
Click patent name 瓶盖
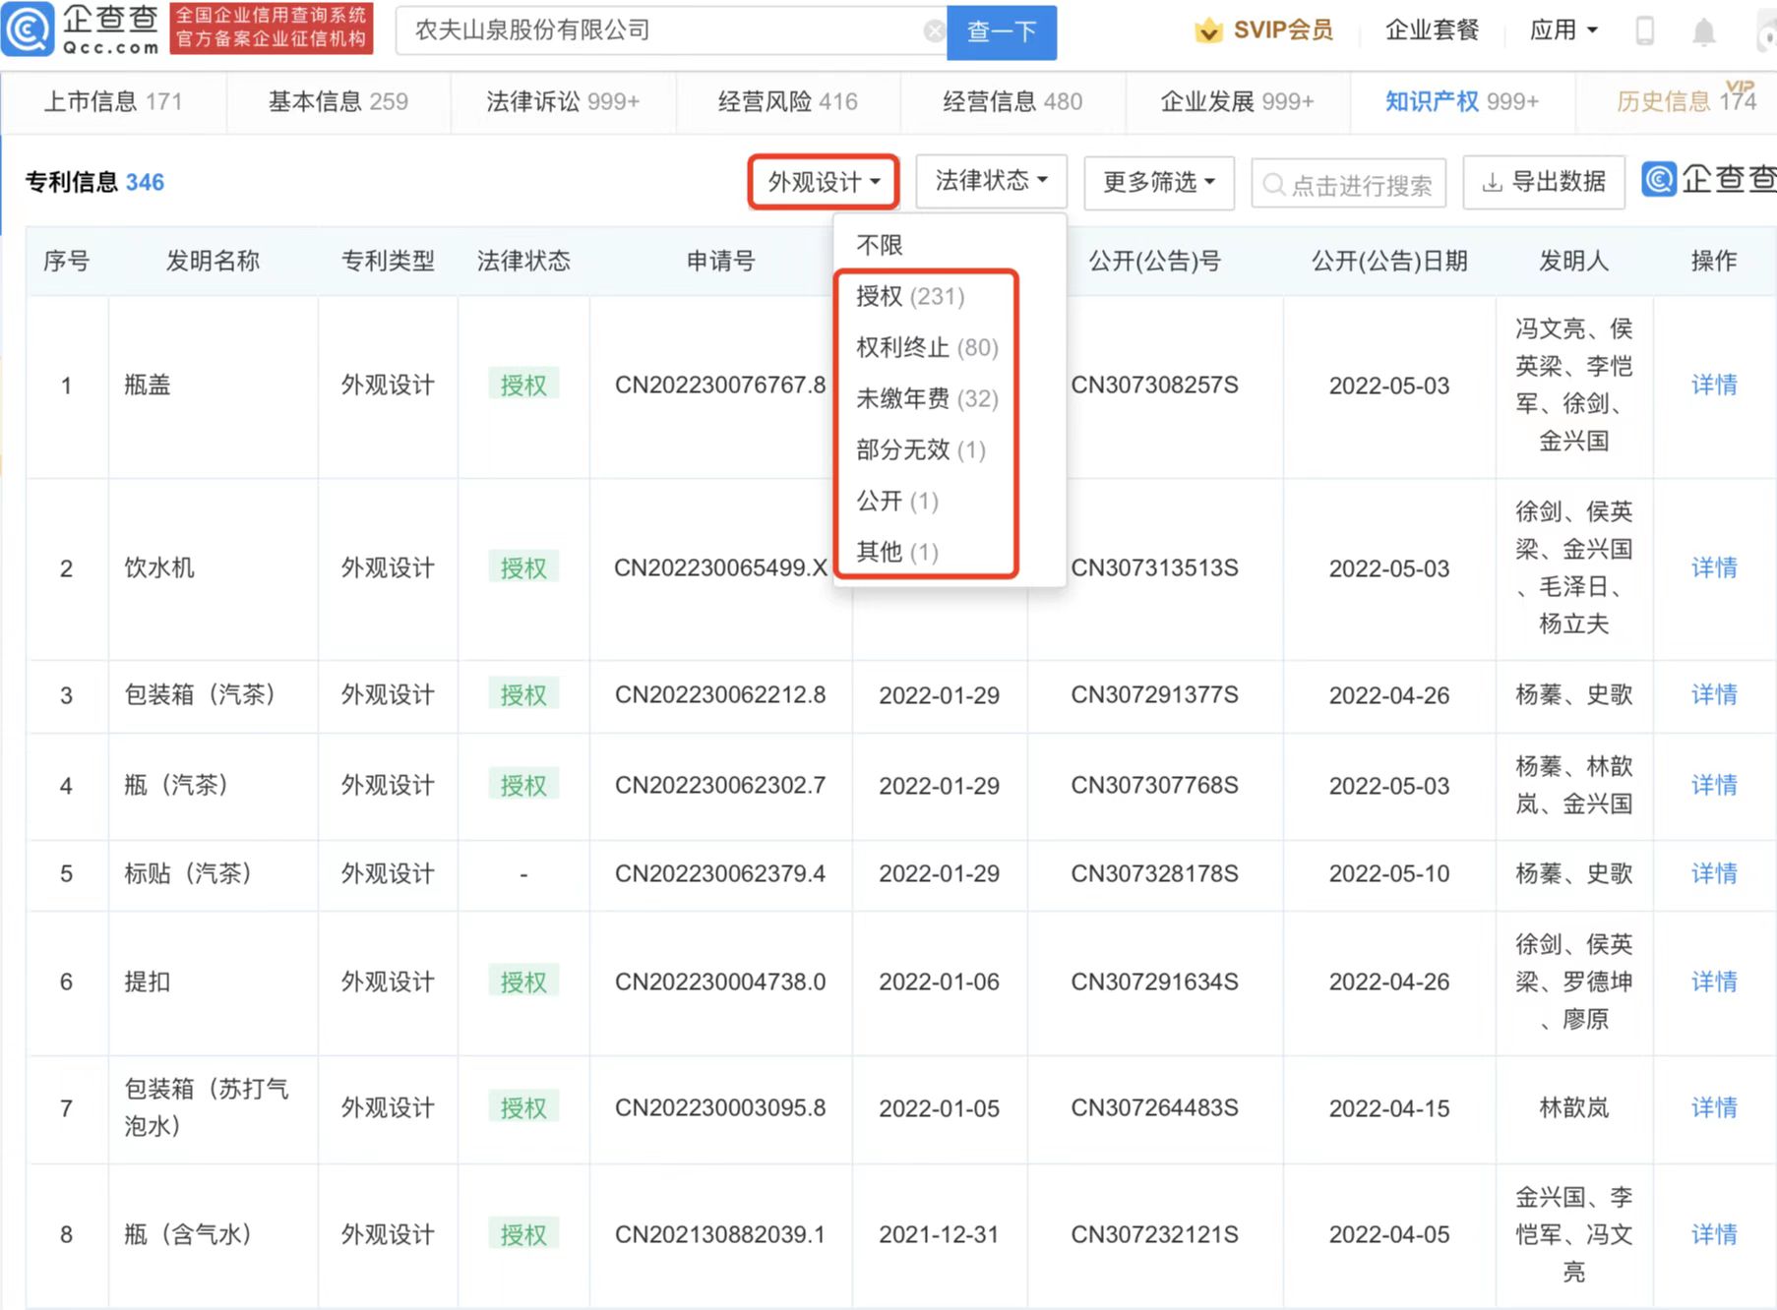[x=148, y=385]
